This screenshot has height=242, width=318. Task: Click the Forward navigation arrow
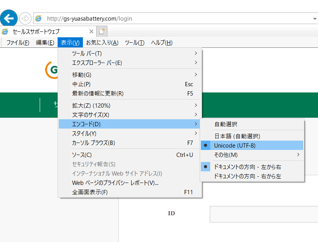click(25, 18)
